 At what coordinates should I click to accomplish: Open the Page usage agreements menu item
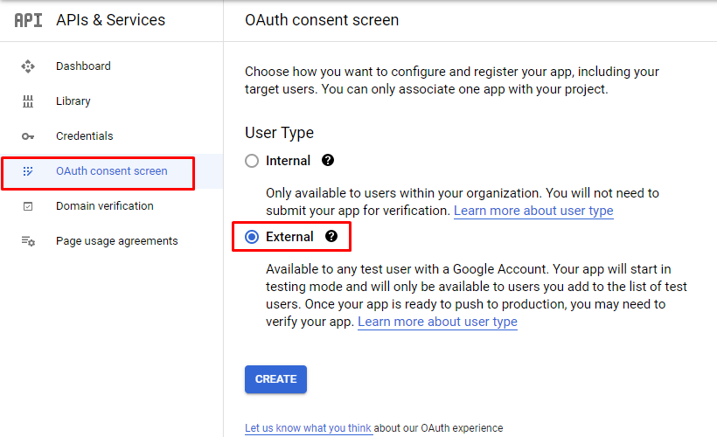coord(116,241)
